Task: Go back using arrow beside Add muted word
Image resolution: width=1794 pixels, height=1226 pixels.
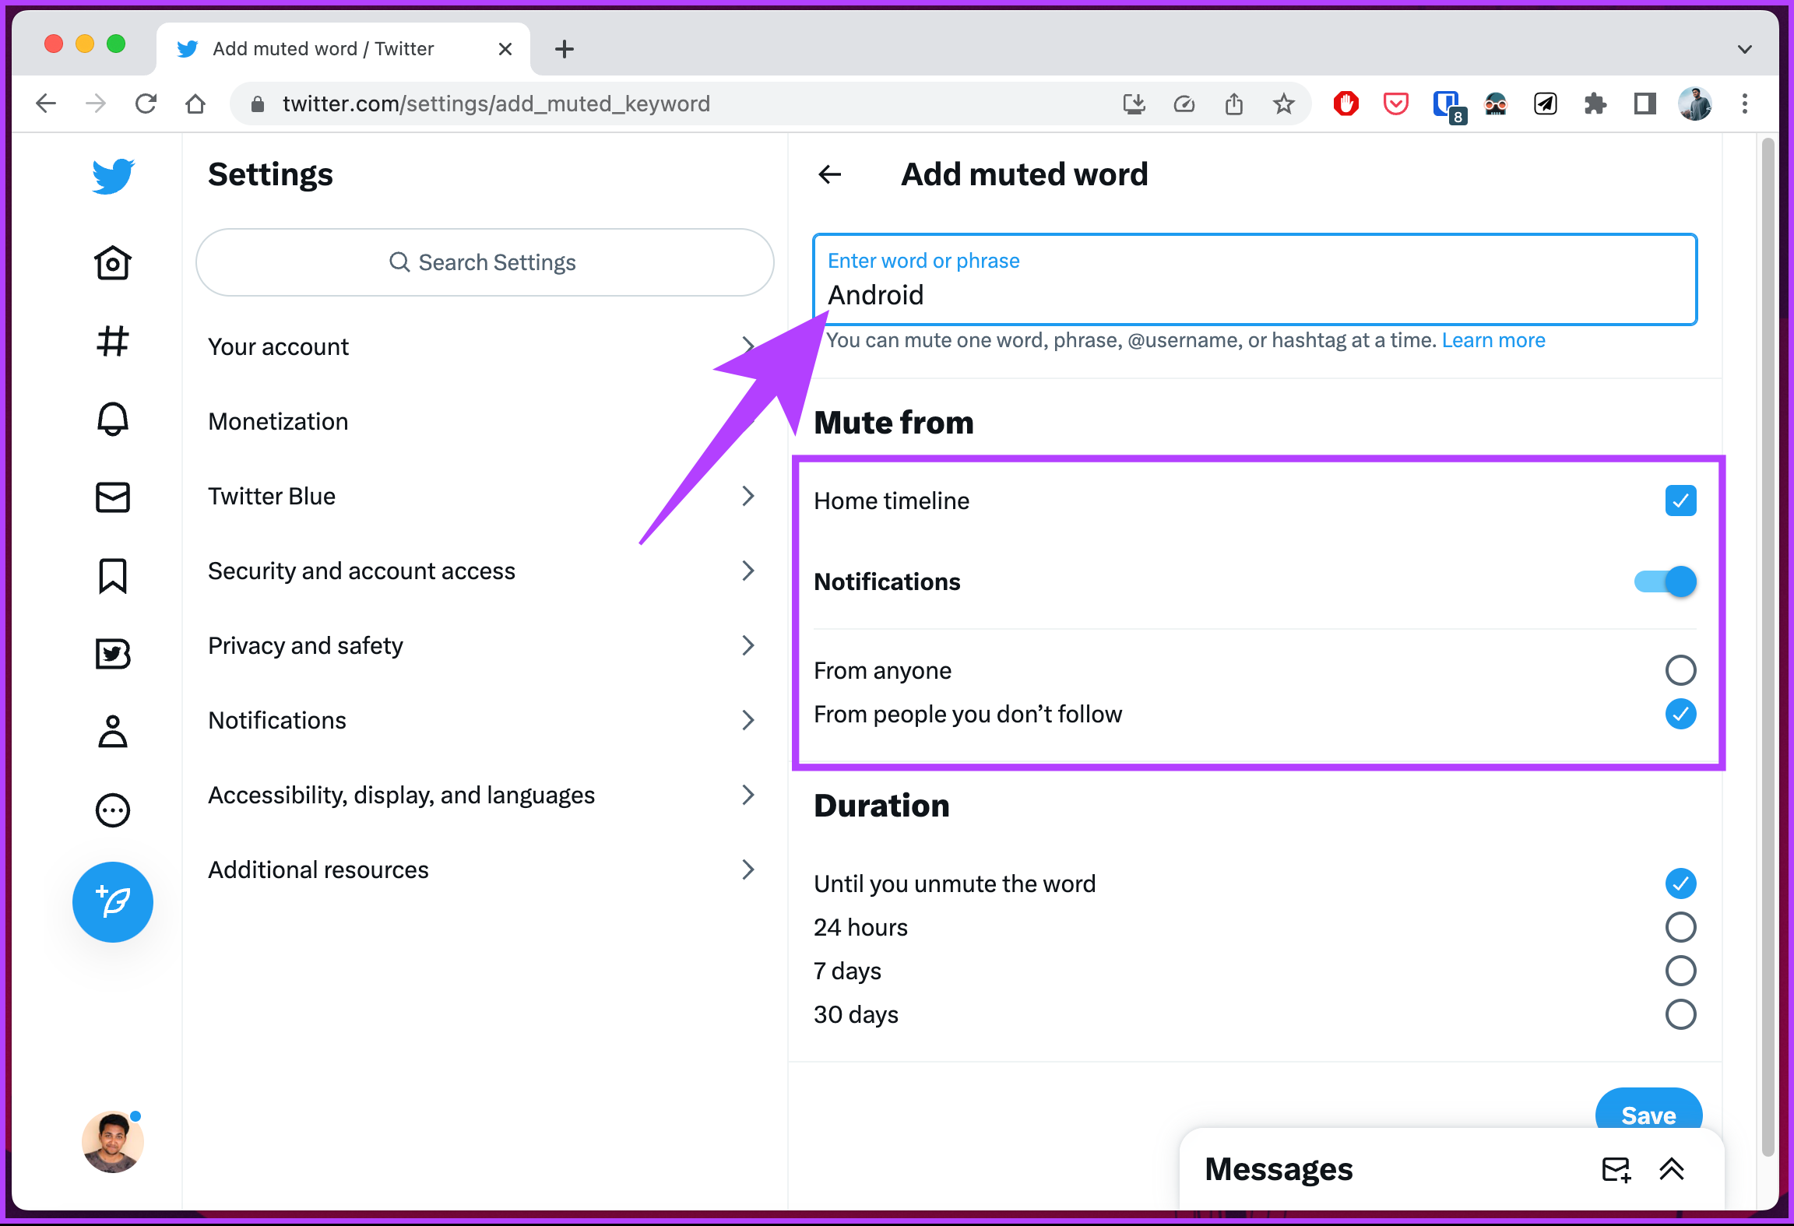Action: [830, 174]
